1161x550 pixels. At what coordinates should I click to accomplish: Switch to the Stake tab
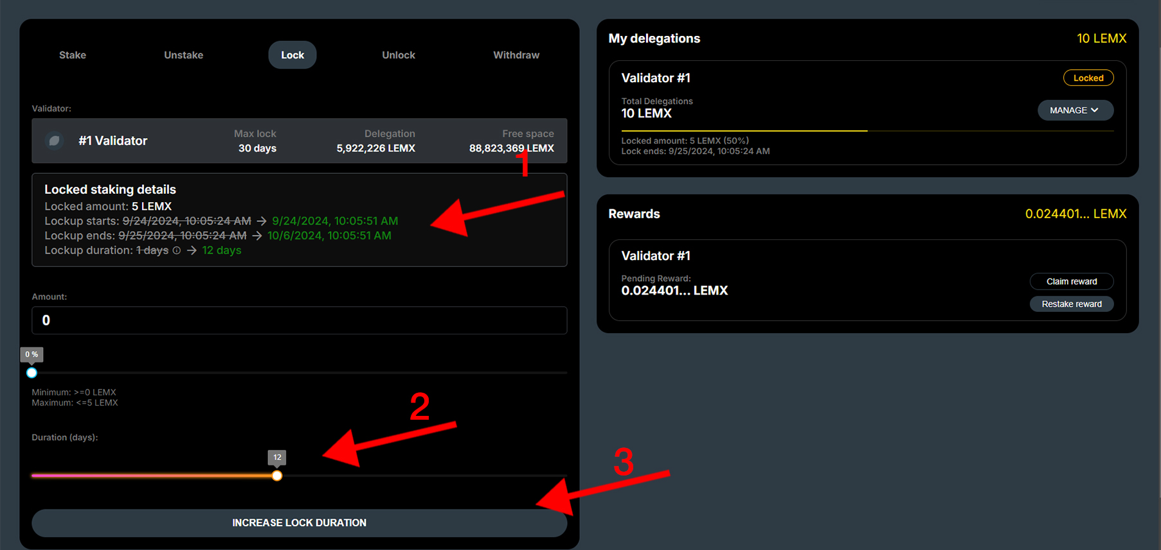click(x=73, y=55)
